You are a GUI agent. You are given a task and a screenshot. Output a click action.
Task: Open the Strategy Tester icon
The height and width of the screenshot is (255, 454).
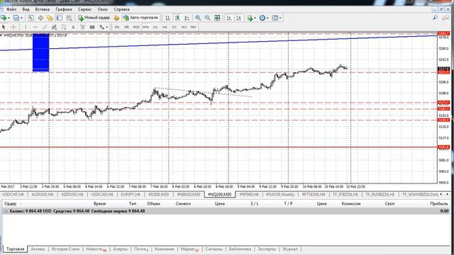[69, 18]
